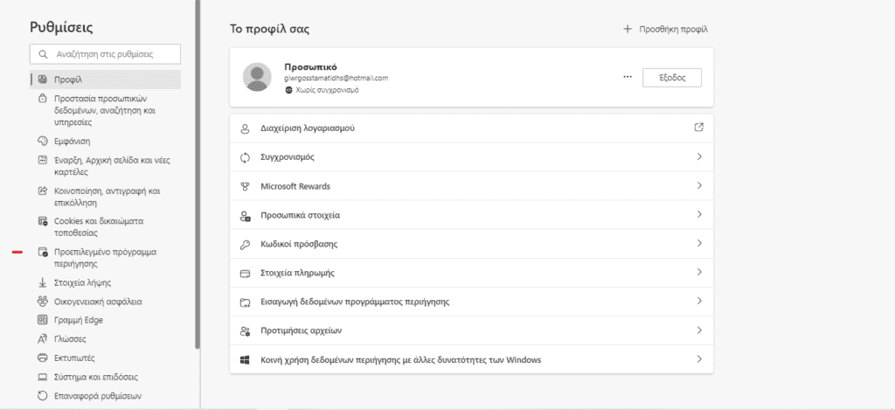895x410 pixels.
Task: Click the key icon beside Κωδικοί πρόσβασης
Action: pyautogui.click(x=246, y=243)
